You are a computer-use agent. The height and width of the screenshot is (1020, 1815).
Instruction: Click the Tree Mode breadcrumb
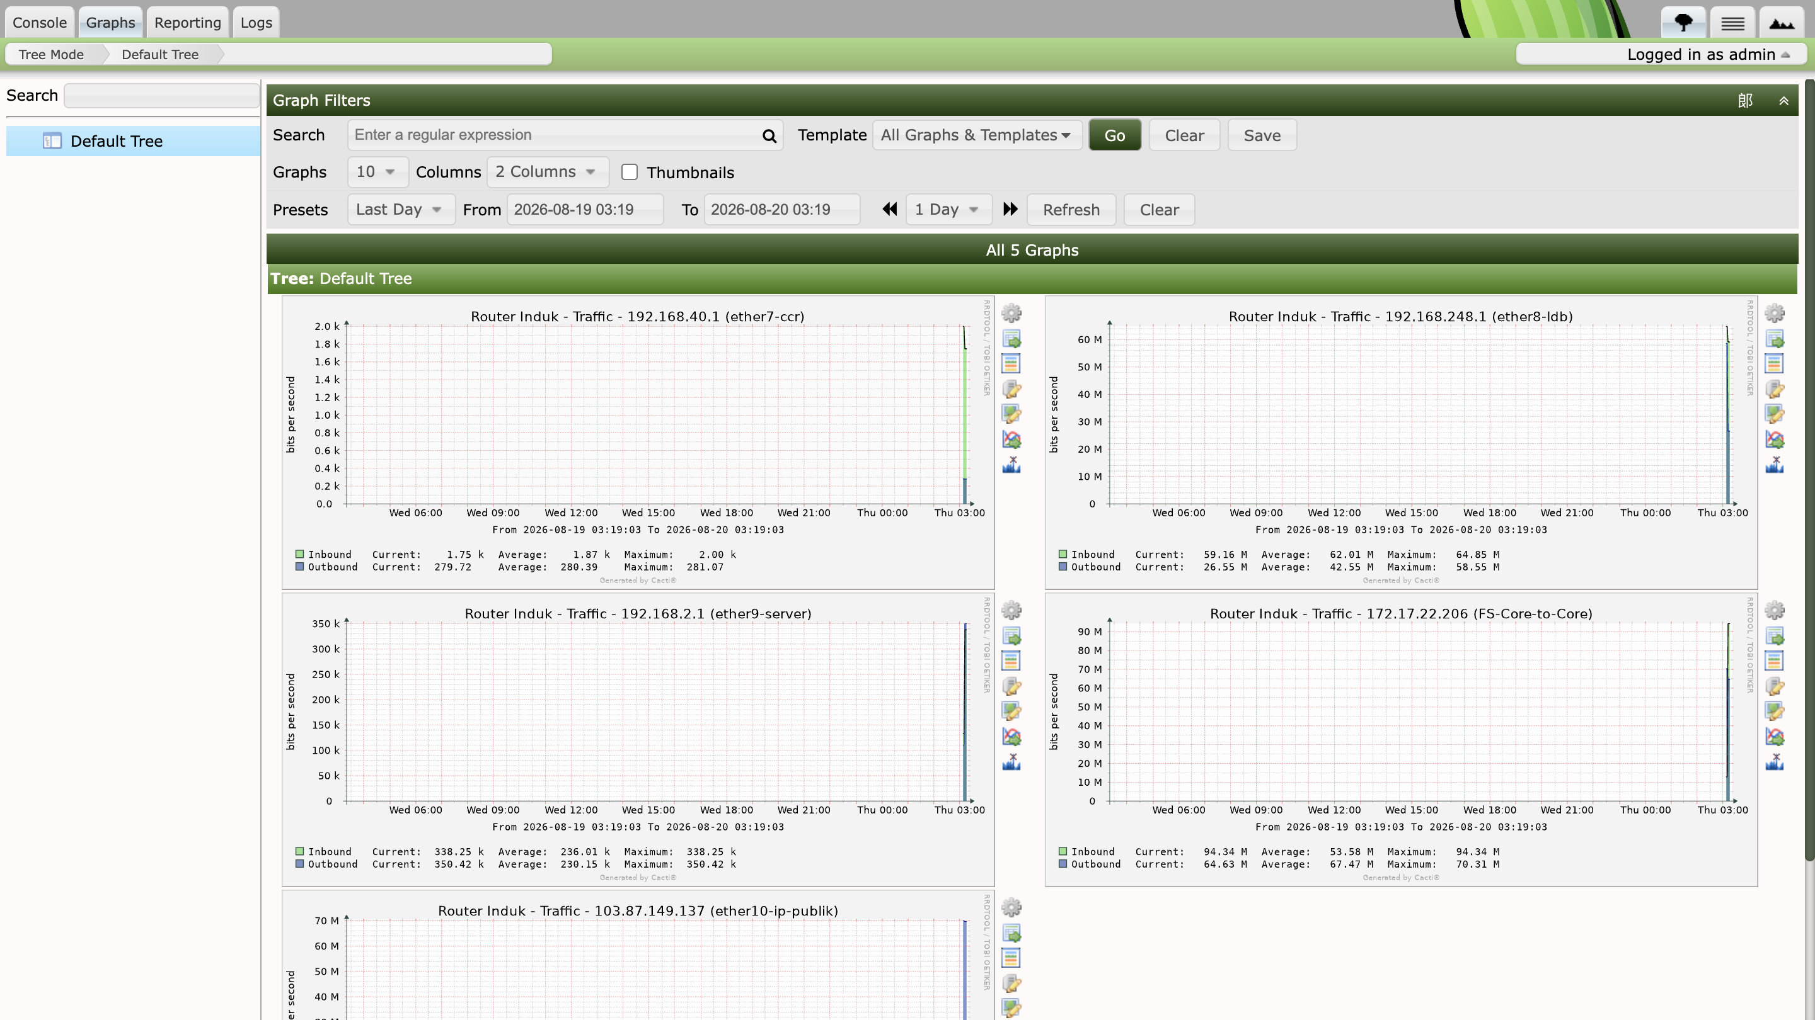point(52,54)
